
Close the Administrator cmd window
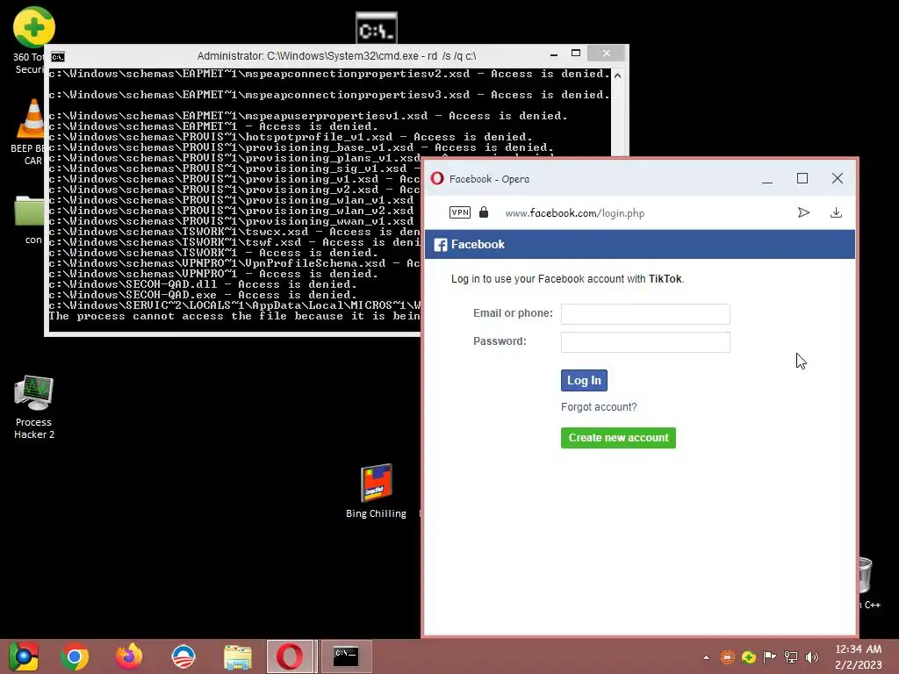pyautogui.click(x=606, y=54)
